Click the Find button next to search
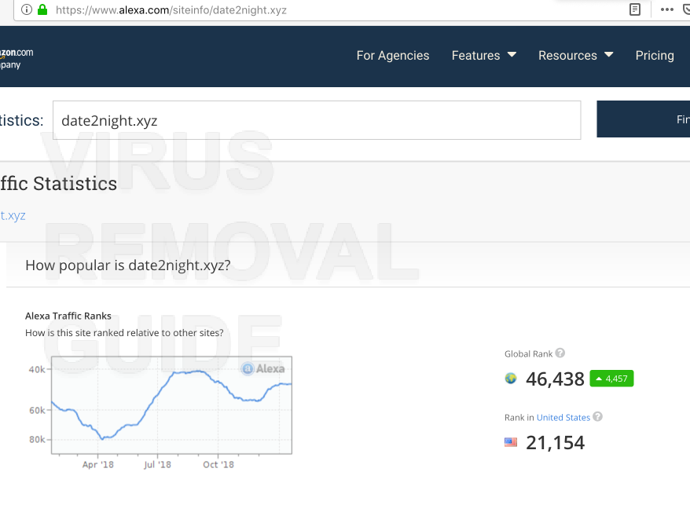The image size is (690, 505). coord(644,119)
